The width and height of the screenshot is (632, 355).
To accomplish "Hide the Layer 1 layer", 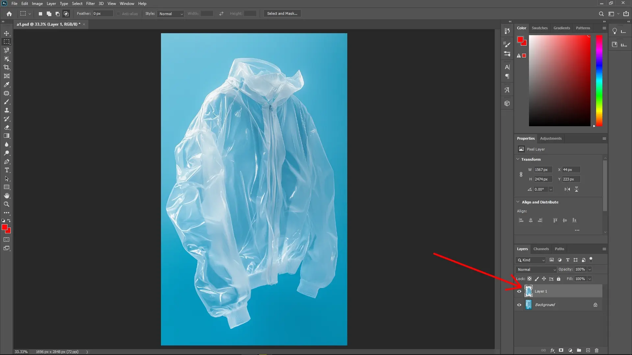I will [519, 291].
